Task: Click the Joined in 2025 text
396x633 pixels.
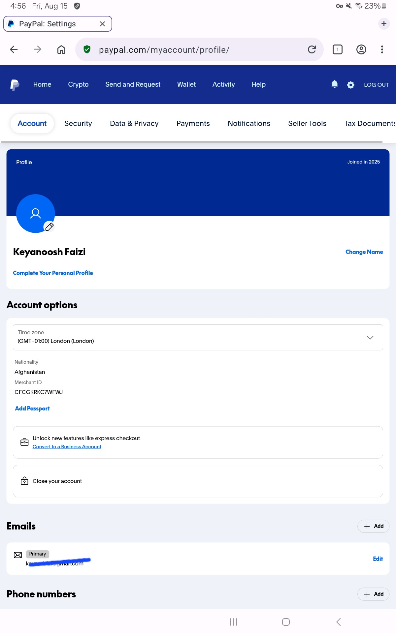Action: coord(363,162)
